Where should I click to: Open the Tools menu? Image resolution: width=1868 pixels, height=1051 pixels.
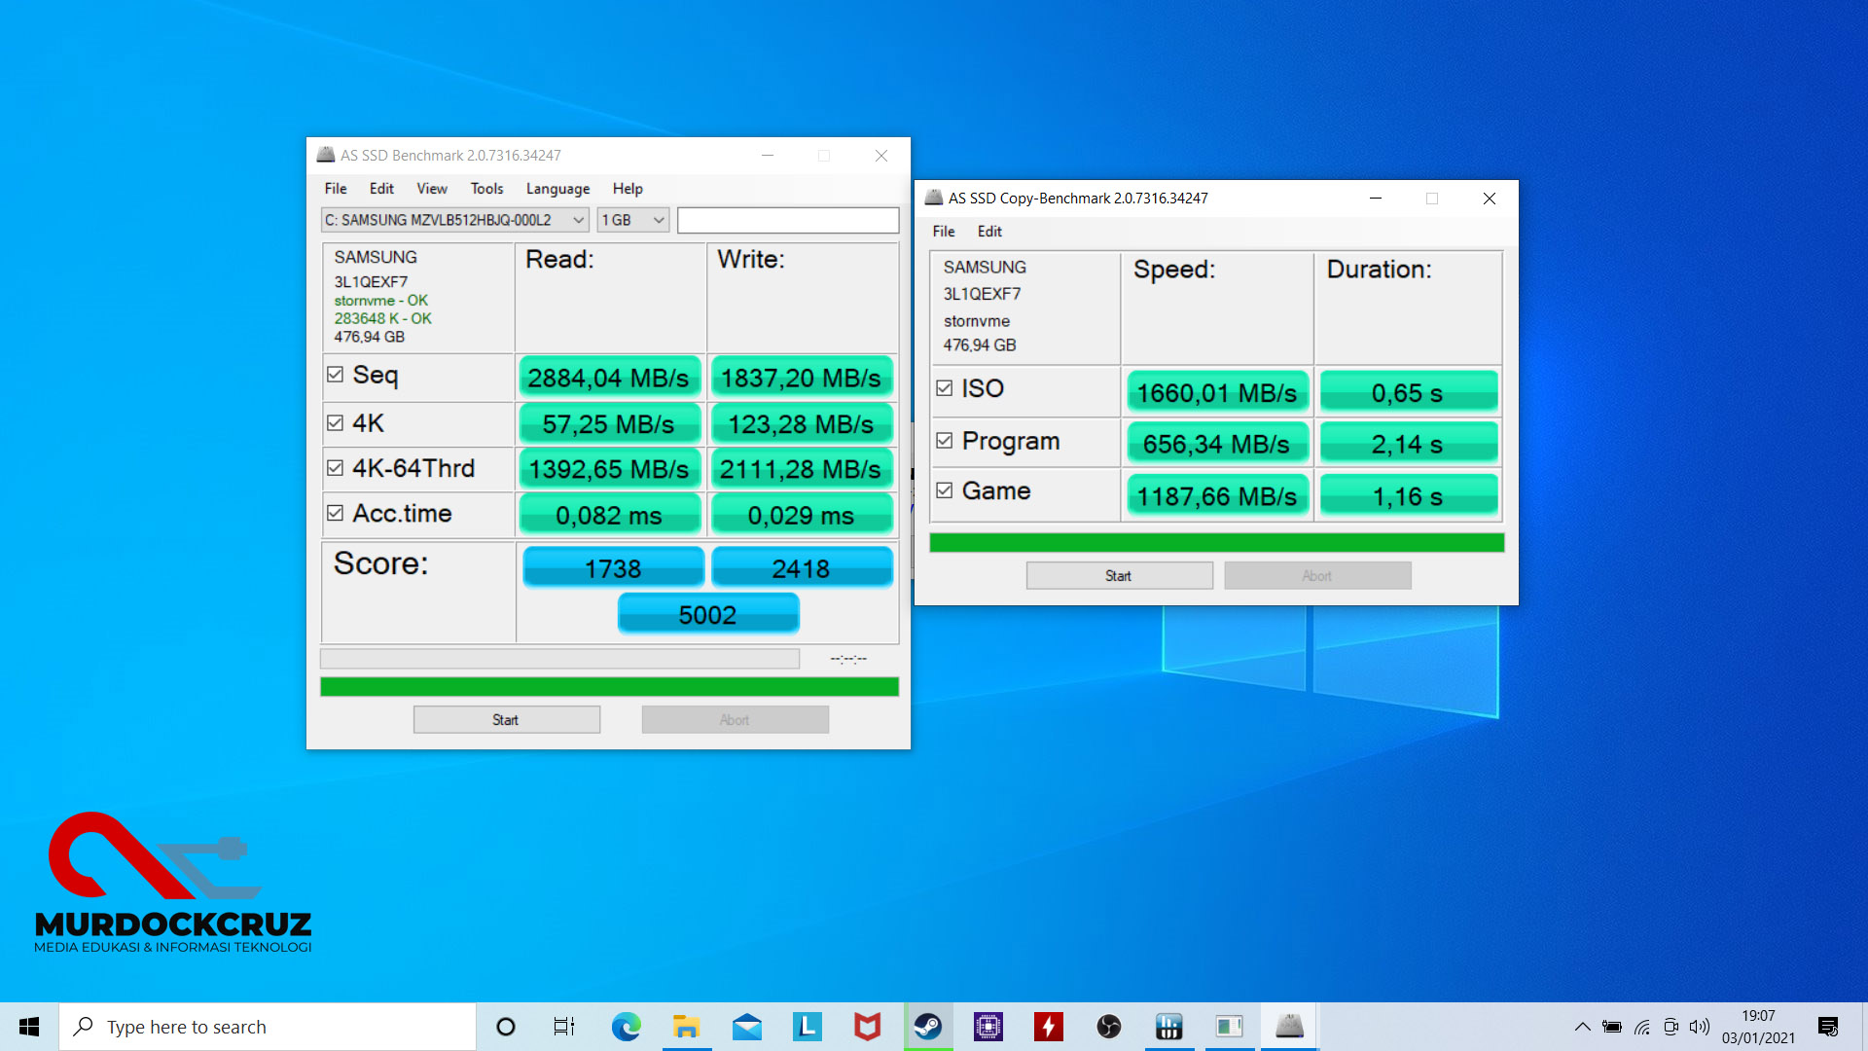[x=486, y=189]
